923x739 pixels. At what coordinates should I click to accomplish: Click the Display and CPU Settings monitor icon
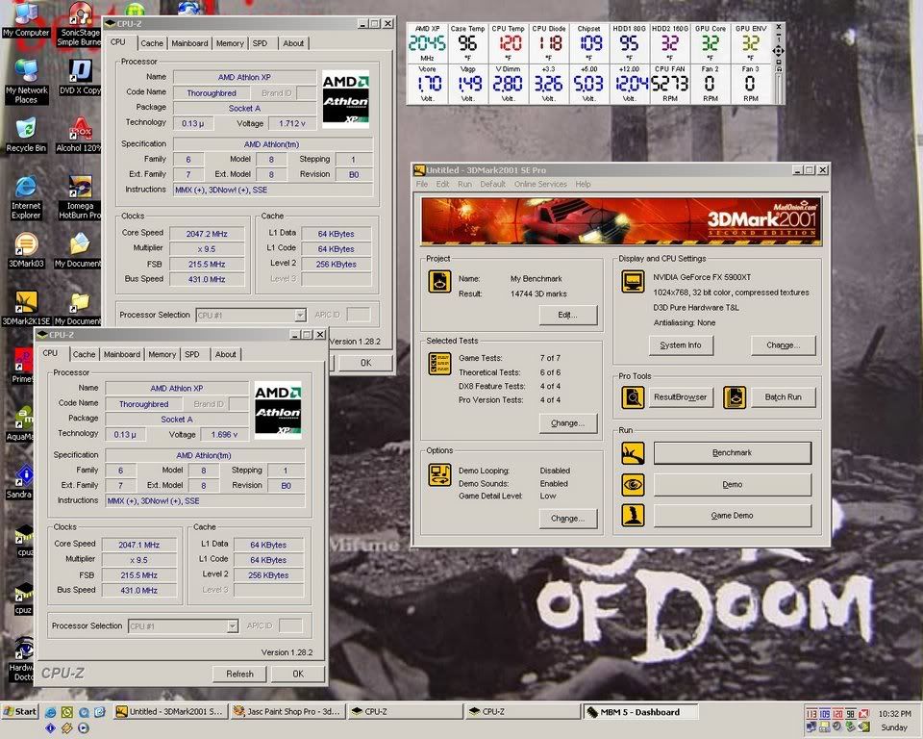pyautogui.click(x=633, y=282)
